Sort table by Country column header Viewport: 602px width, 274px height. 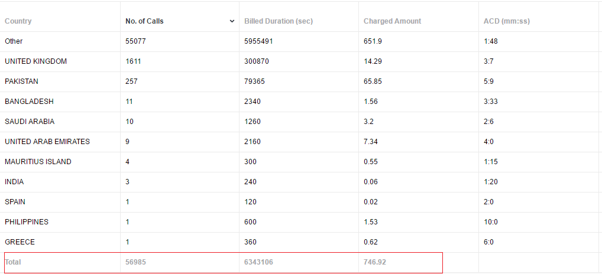(18, 21)
